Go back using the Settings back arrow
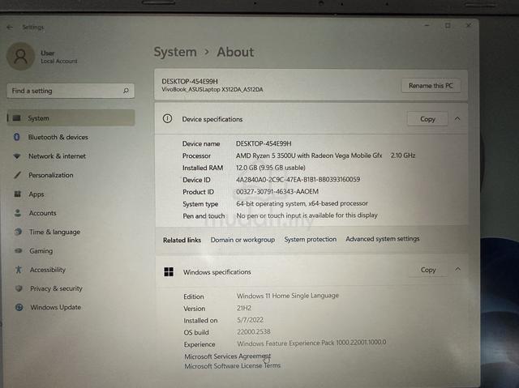519x388 pixels. point(10,28)
